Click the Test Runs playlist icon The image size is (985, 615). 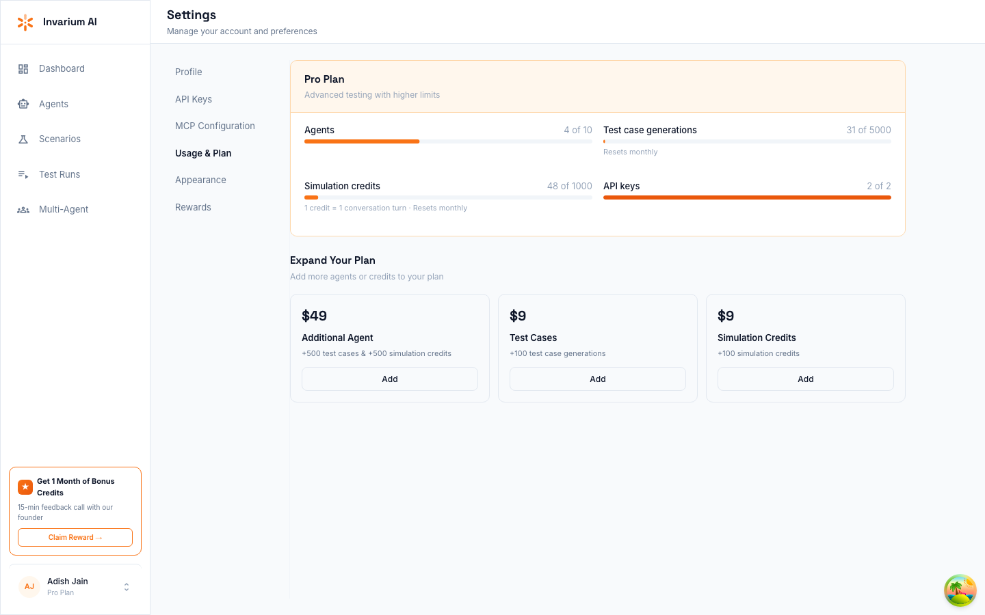[23, 175]
